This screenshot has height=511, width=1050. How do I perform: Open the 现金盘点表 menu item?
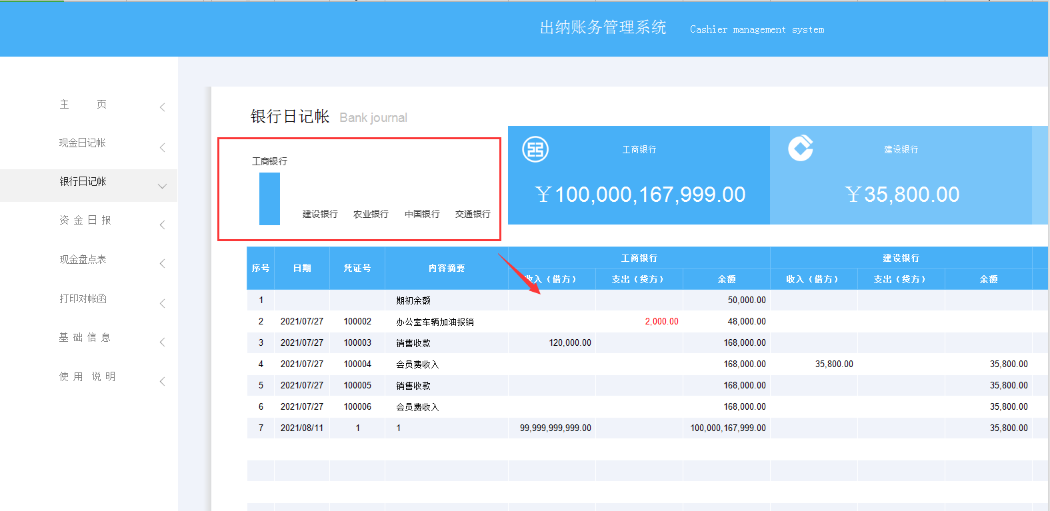tap(83, 260)
